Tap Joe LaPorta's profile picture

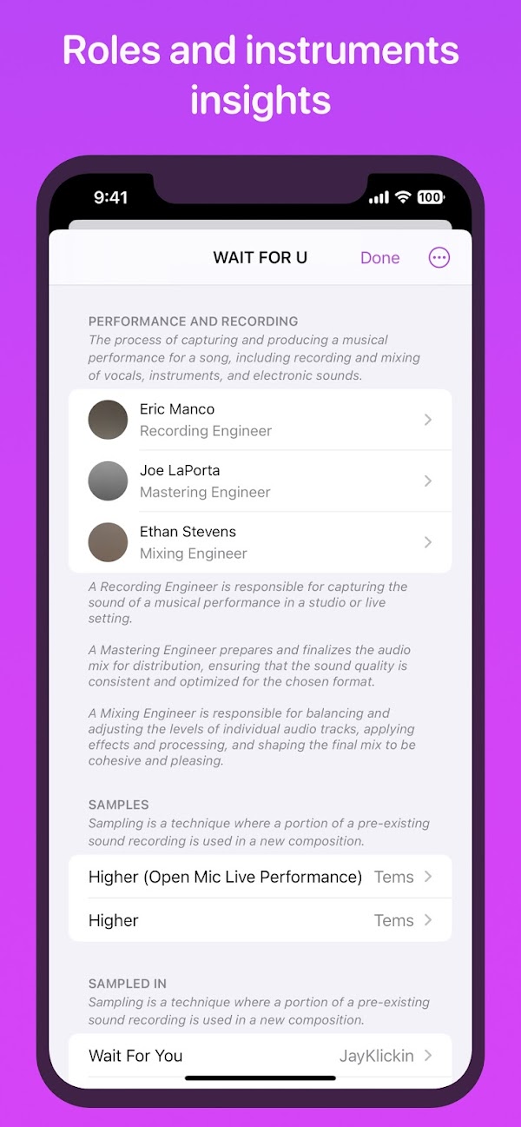(x=109, y=481)
